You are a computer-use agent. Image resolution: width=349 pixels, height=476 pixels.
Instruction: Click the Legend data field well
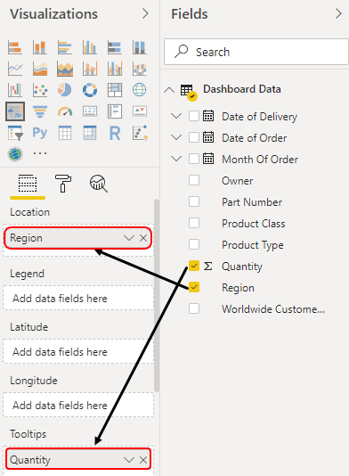coord(78,298)
